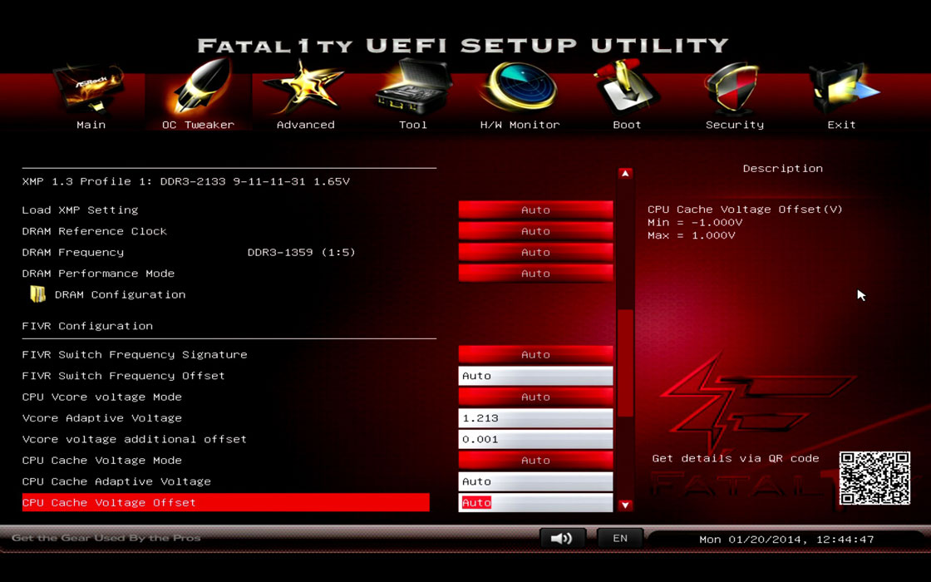Open Load XMP Setting Auto dropdown
The width and height of the screenshot is (931, 582).
[535, 210]
